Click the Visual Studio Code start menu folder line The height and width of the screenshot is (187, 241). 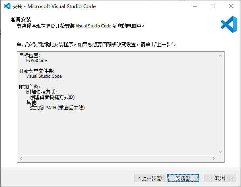(x=44, y=76)
